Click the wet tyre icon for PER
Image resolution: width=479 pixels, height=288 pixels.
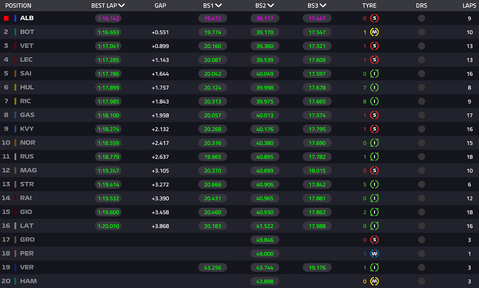(x=374, y=253)
